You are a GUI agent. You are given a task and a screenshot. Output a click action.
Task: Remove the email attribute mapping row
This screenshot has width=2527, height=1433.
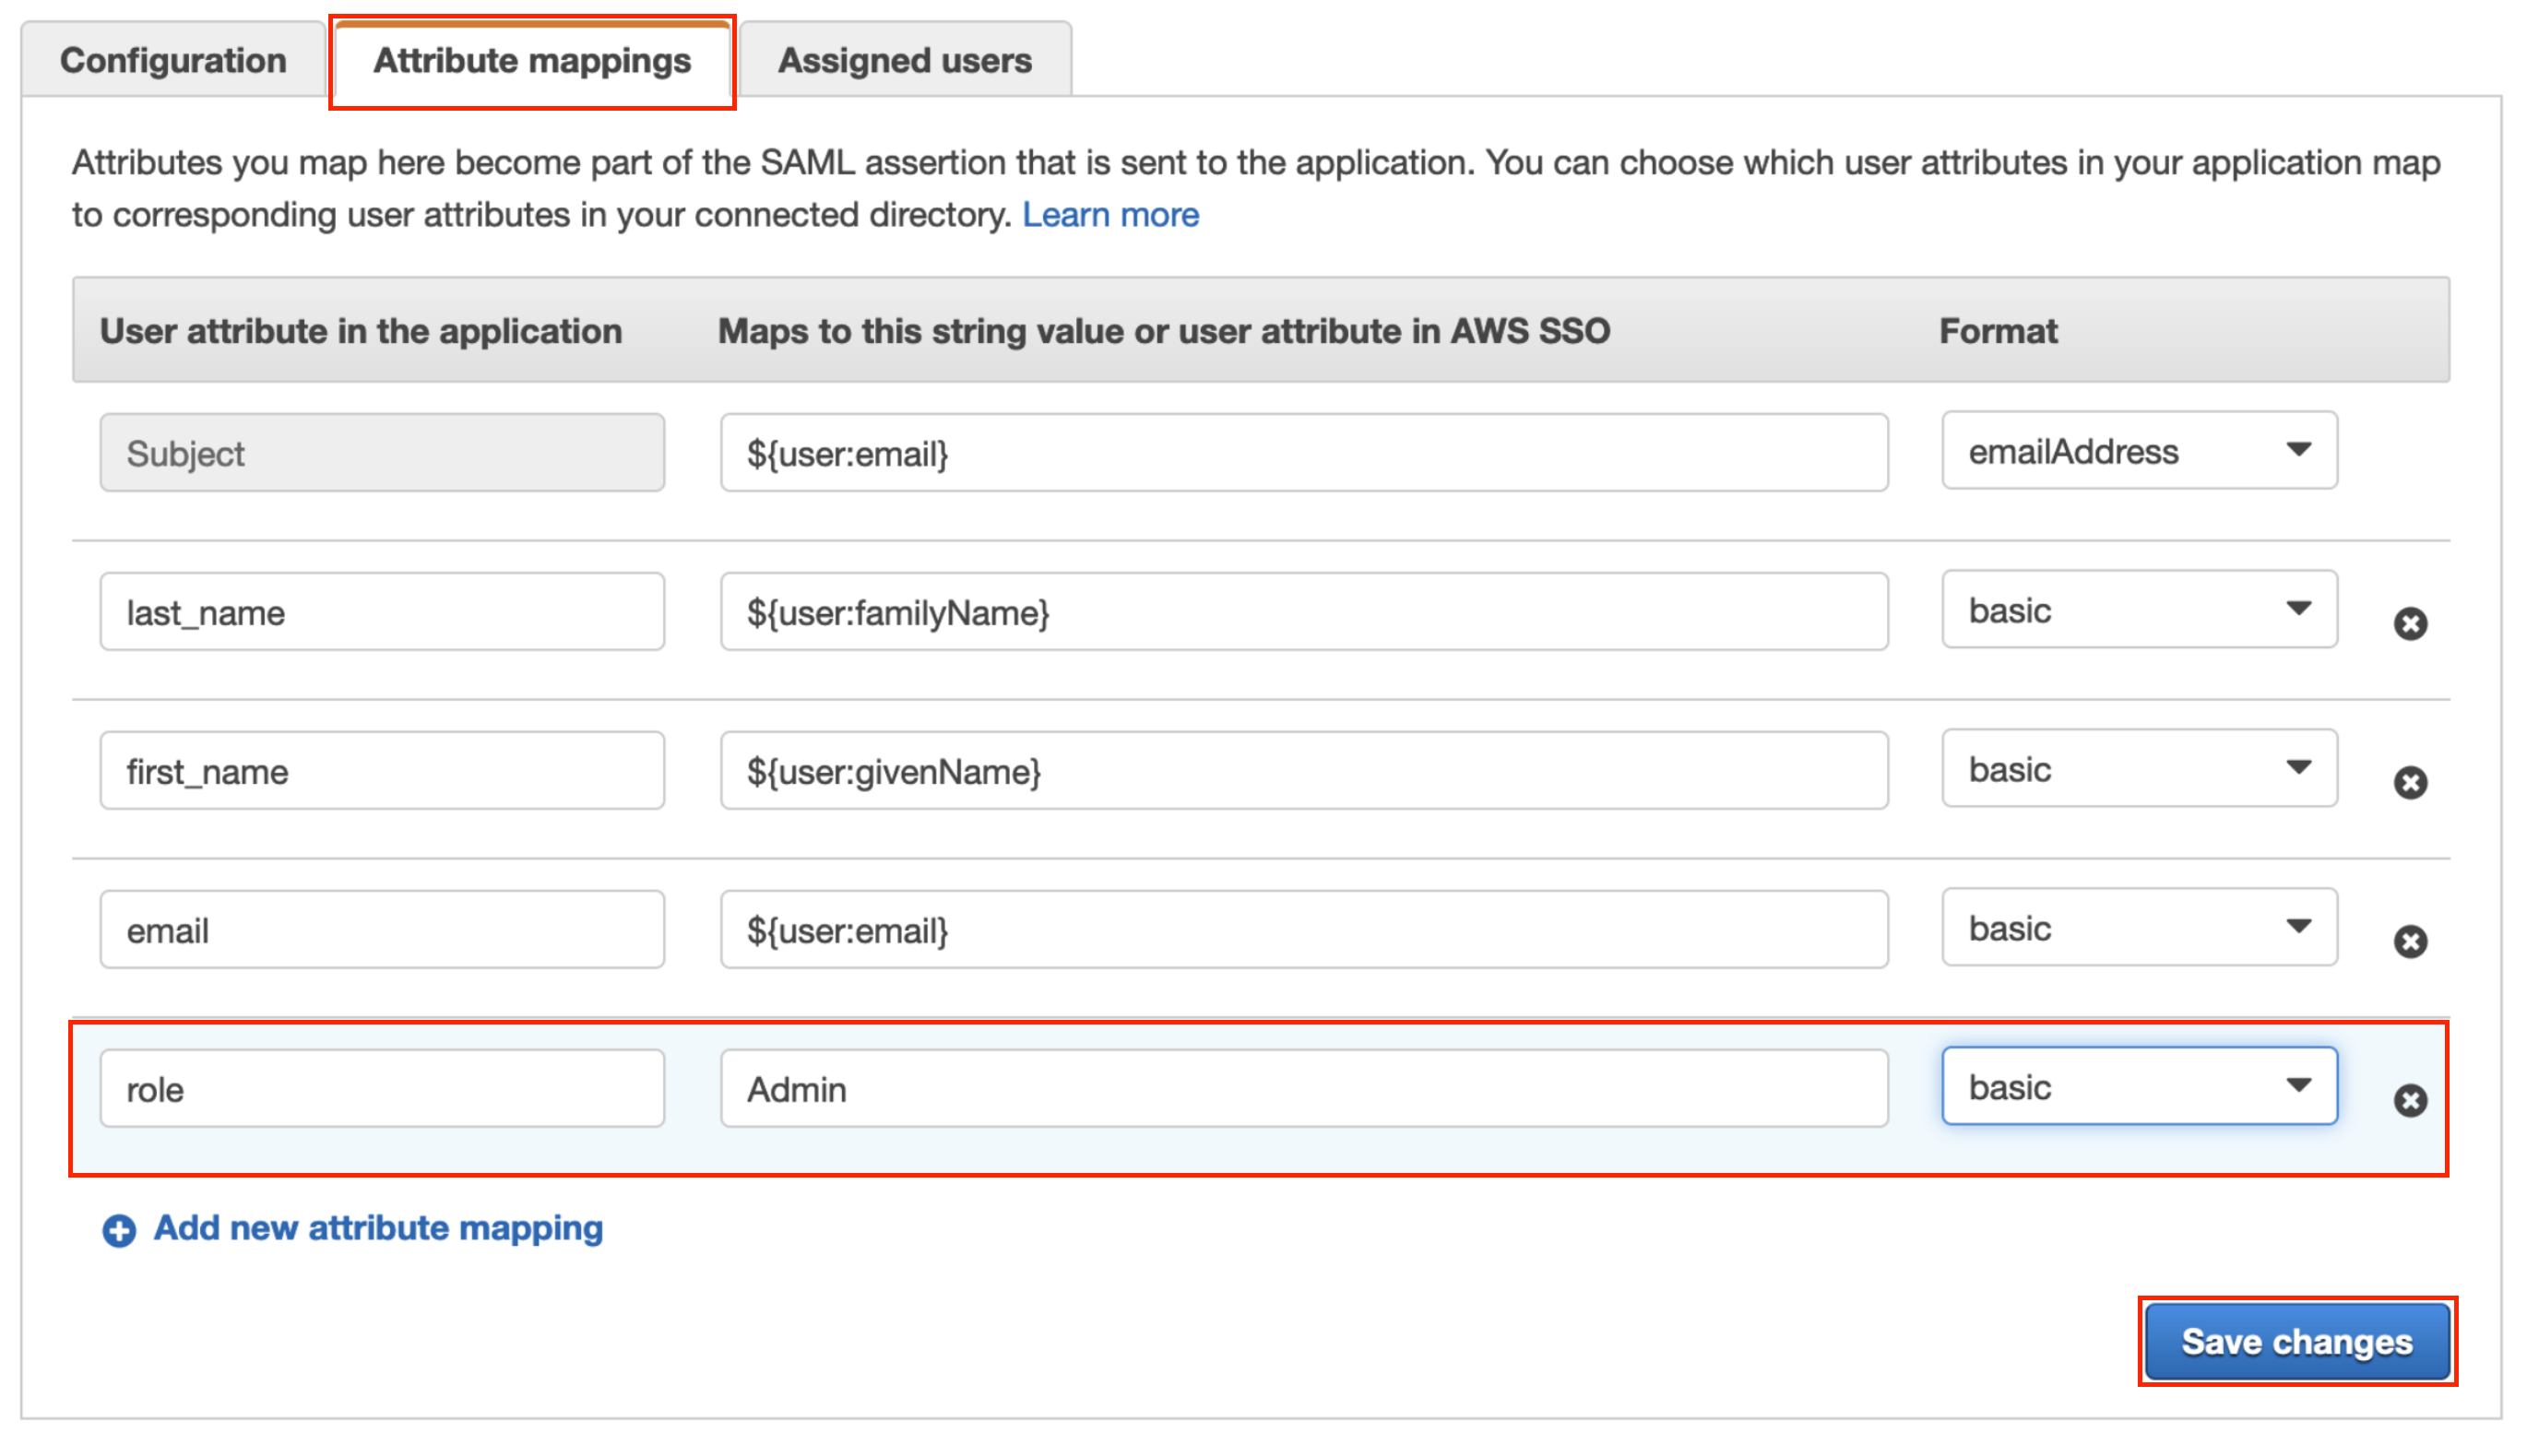pos(2410,942)
